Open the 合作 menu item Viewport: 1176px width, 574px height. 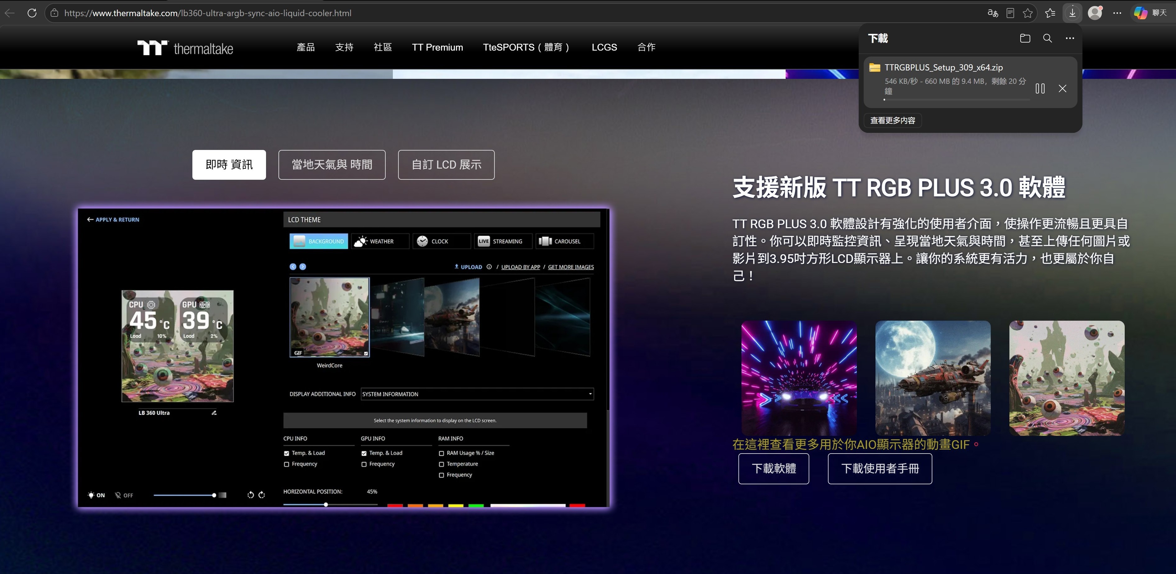click(646, 47)
